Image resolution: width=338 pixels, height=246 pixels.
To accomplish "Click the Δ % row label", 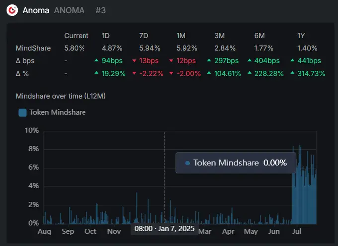I will (22, 74).
